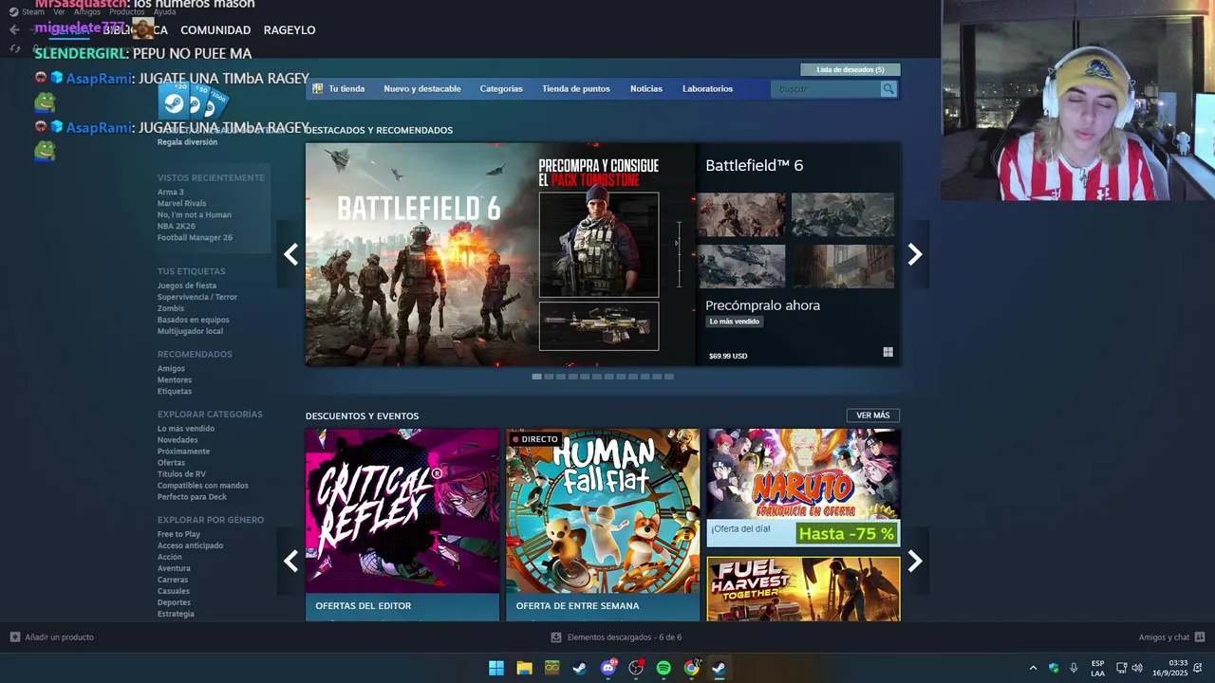The image size is (1215, 683).
Task: Click the Regala diversión link
Action: click(187, 142)
